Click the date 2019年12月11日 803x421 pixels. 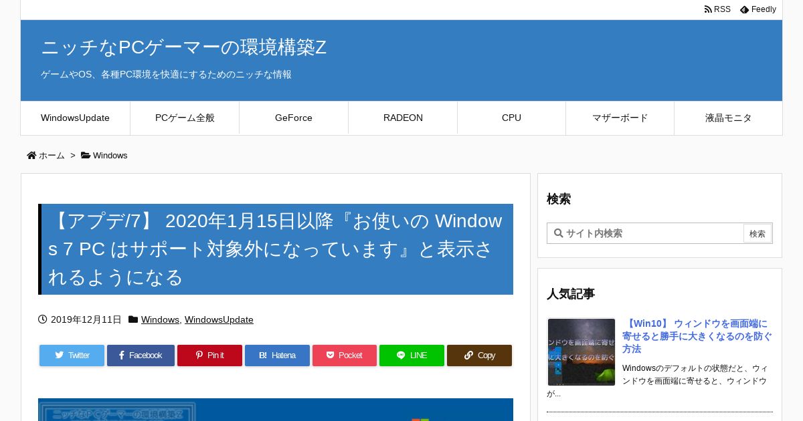pos(86,319)
